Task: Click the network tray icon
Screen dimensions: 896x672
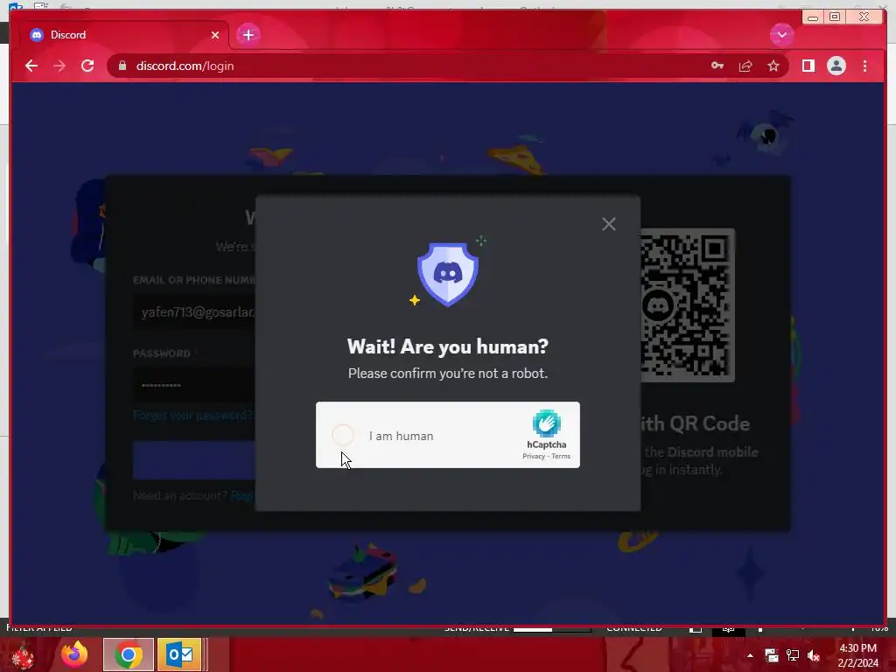Action: pyautogui.click(x=793, y=655)
